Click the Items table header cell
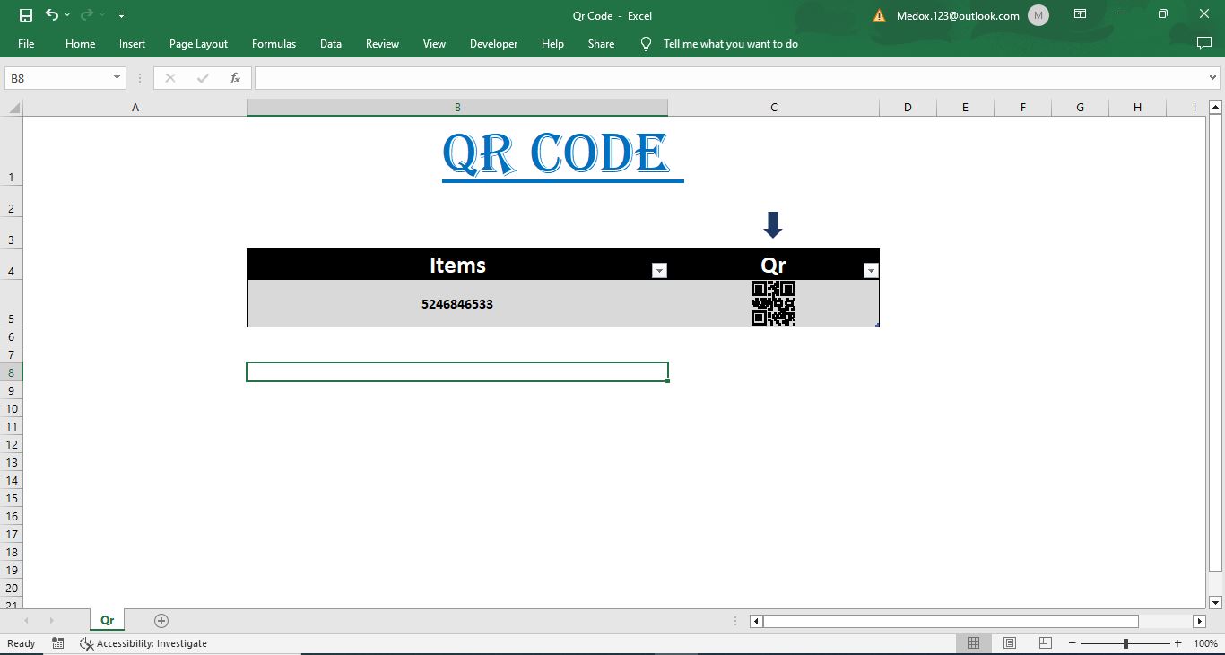This screenshot has width=1225, height=655. tap(457, 265)
